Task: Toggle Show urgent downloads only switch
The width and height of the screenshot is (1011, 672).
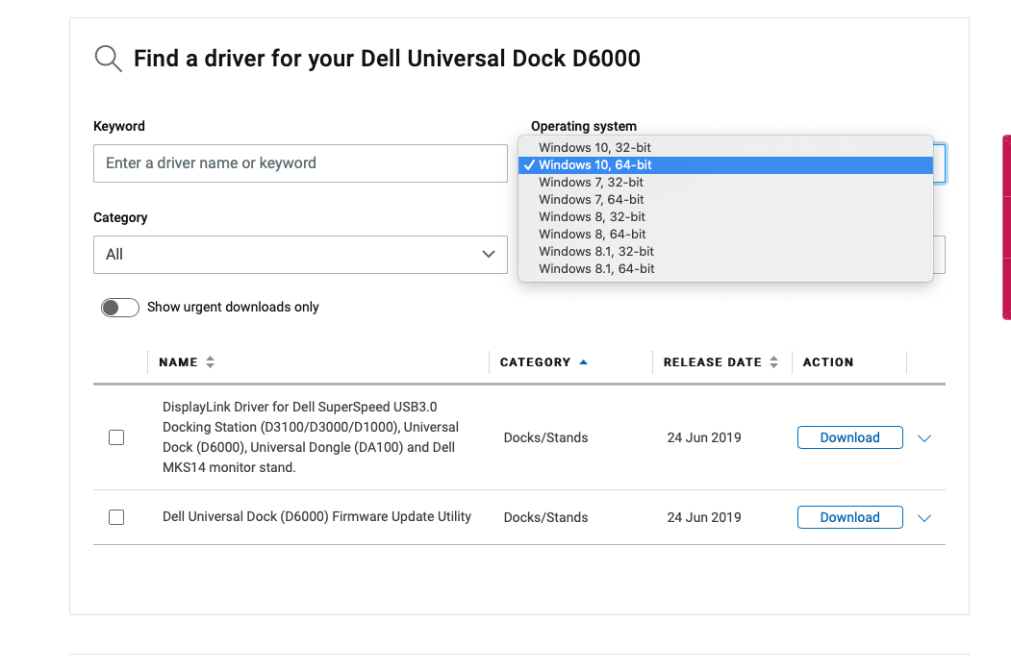Action: click(120, 308)
